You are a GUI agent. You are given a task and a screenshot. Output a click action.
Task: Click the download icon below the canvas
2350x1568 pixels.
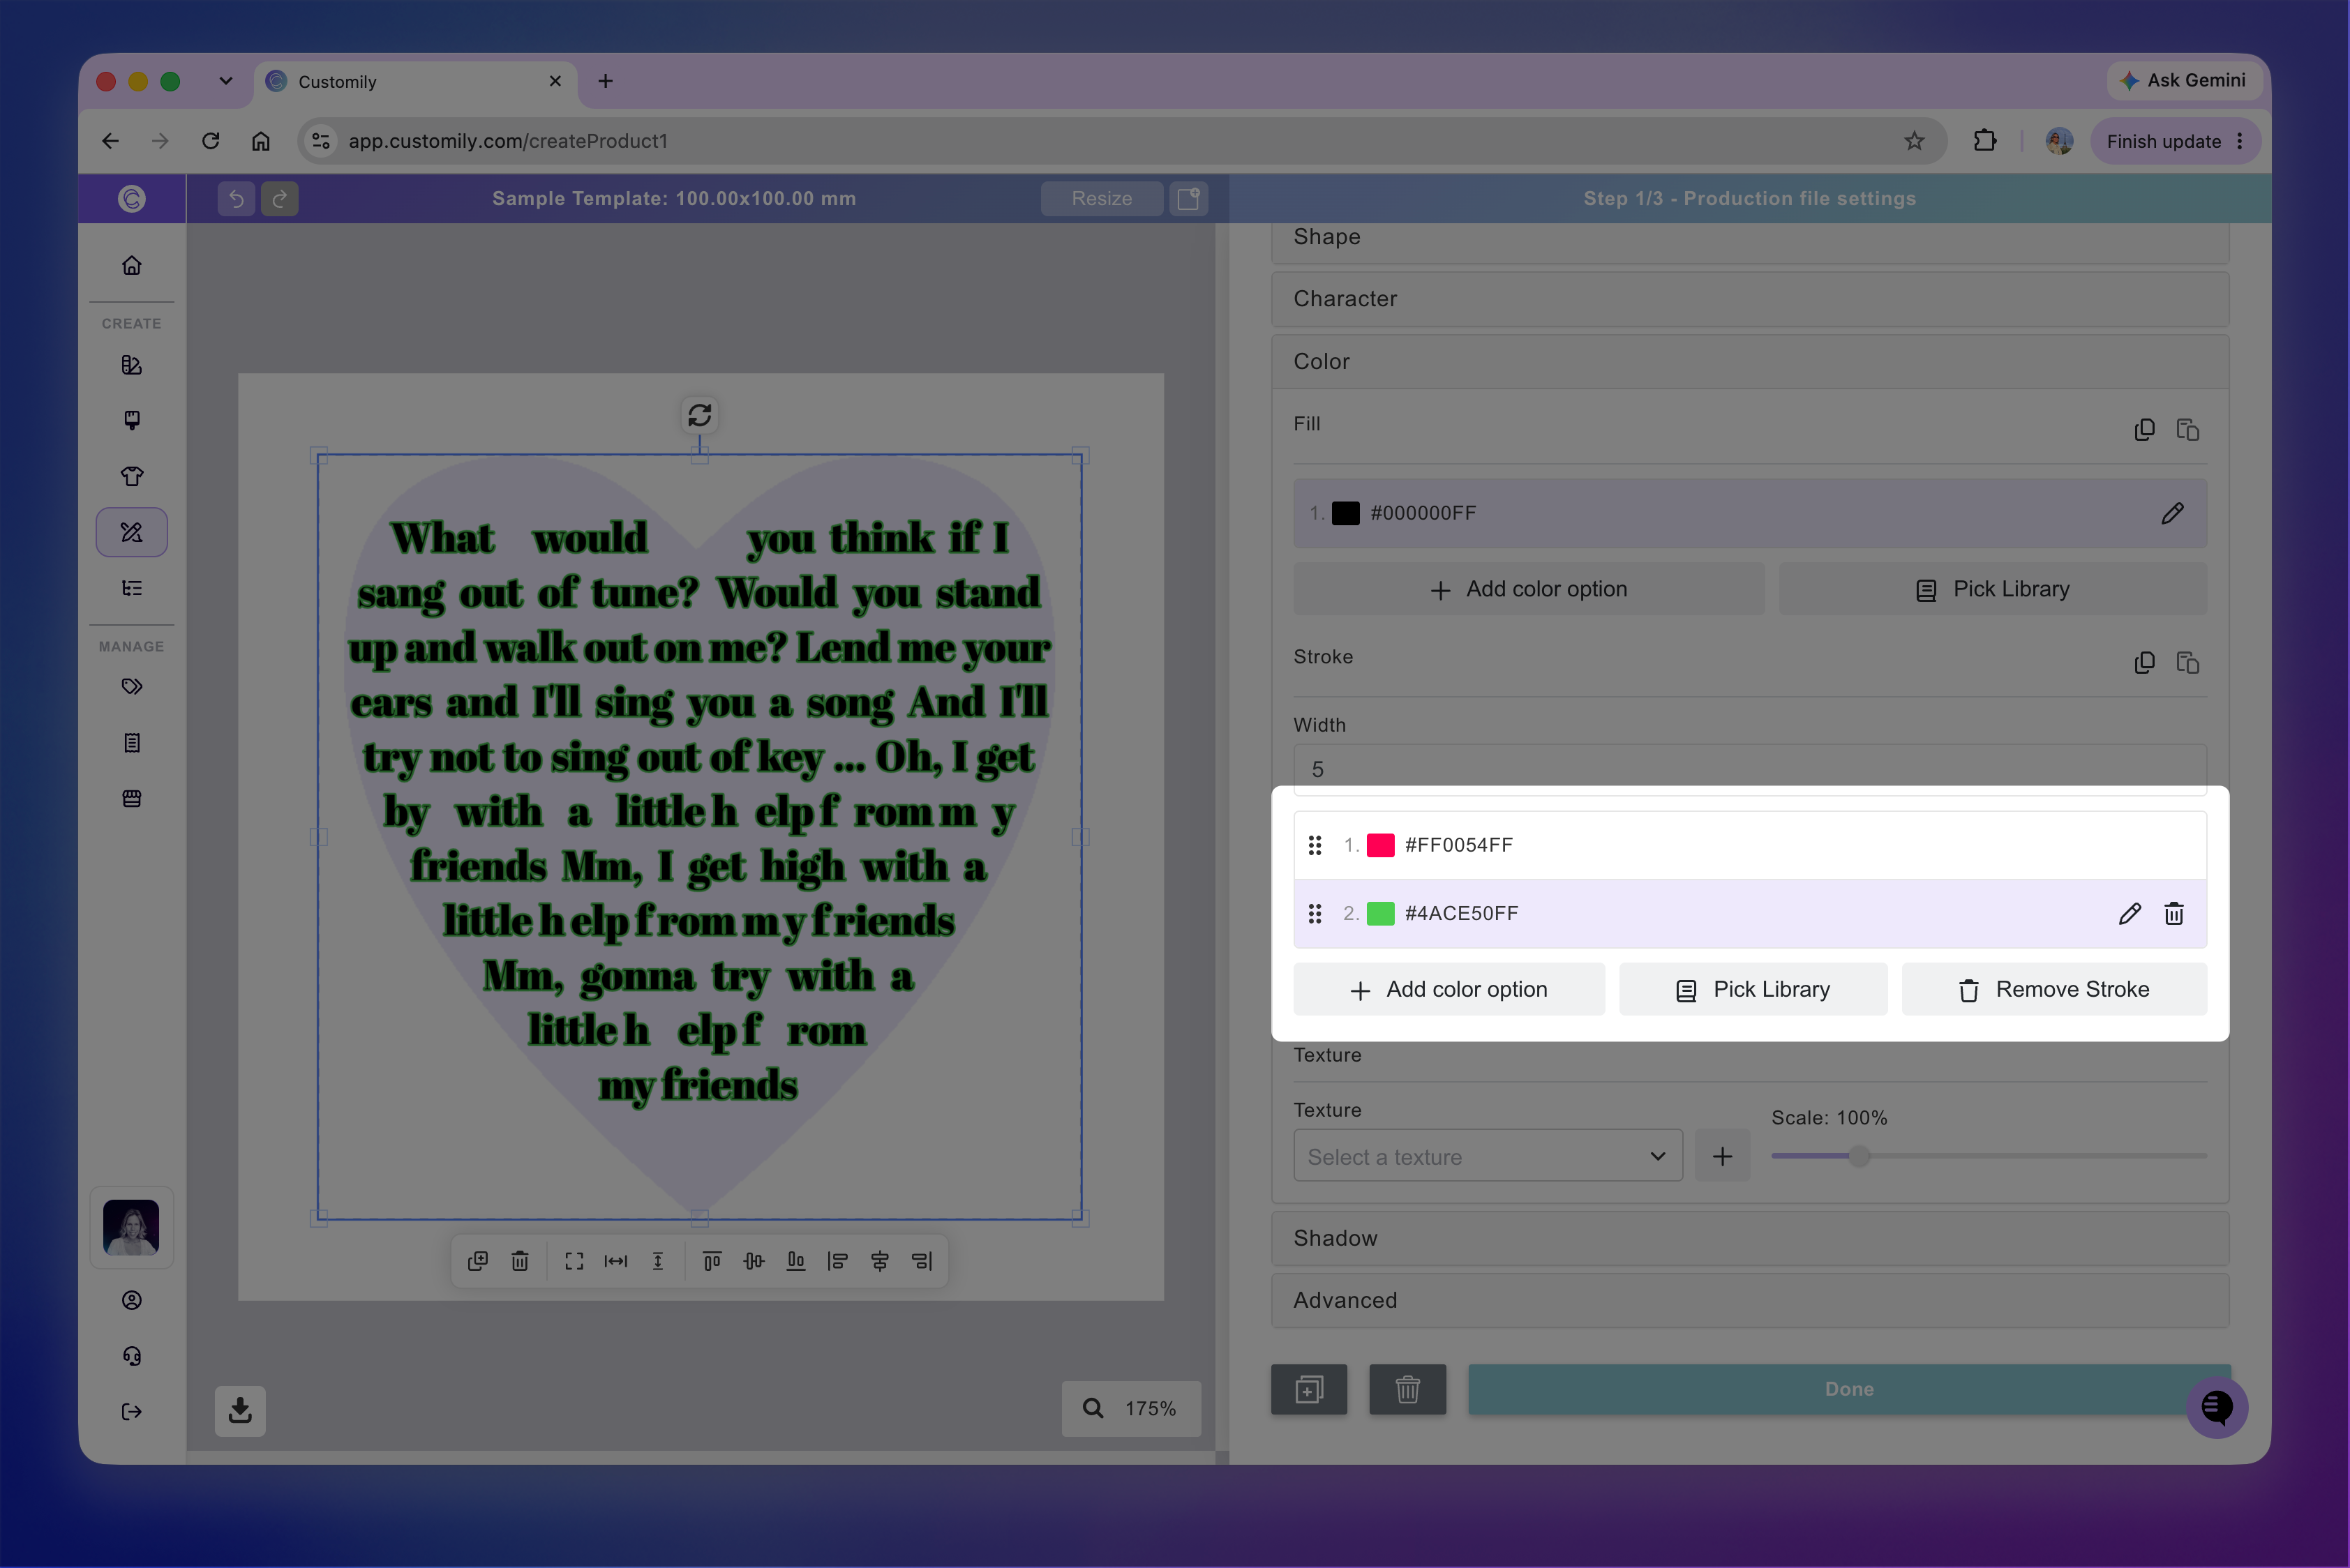pyautogui.click(x=240, y=1410)
